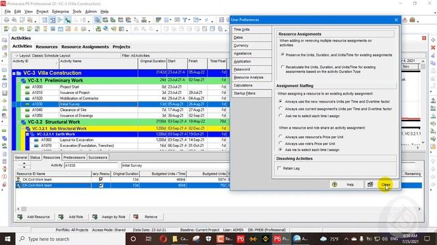Select Always use resource's Price per Unit
The height and width of the screenshot is (245, 437).
(x=281, y=136)
